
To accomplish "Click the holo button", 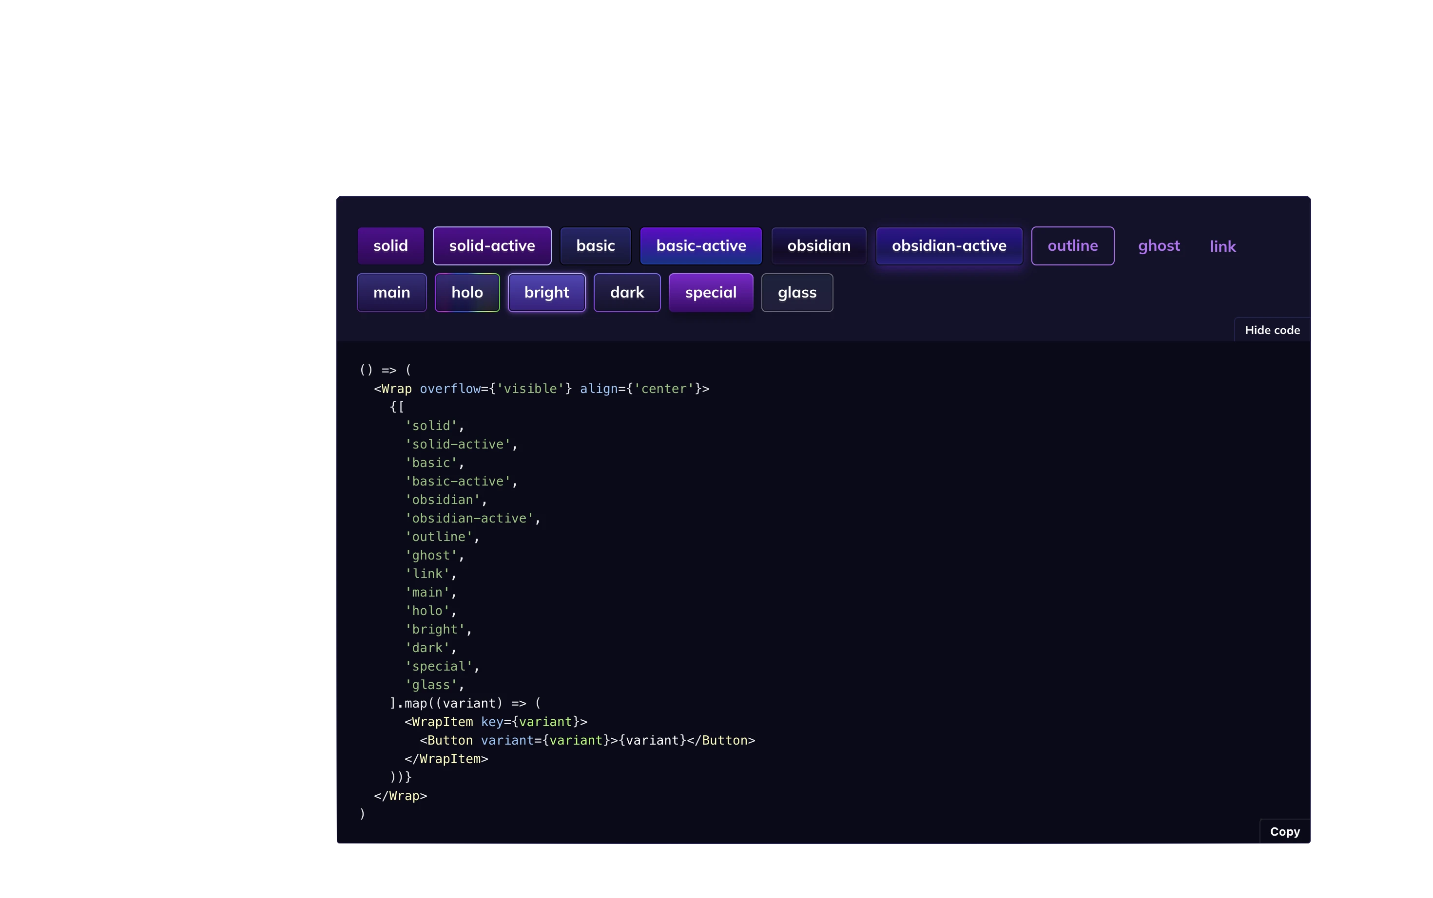I will [466, 293].
